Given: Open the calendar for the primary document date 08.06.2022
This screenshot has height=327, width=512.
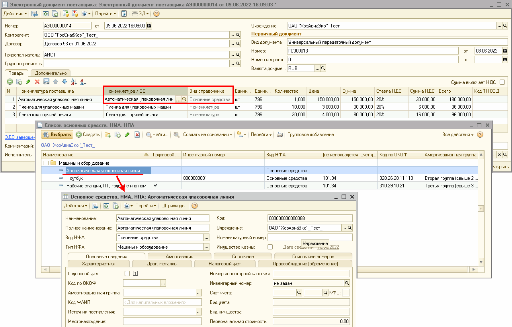Looking at the screenshot, I should (x=505, y=51).
